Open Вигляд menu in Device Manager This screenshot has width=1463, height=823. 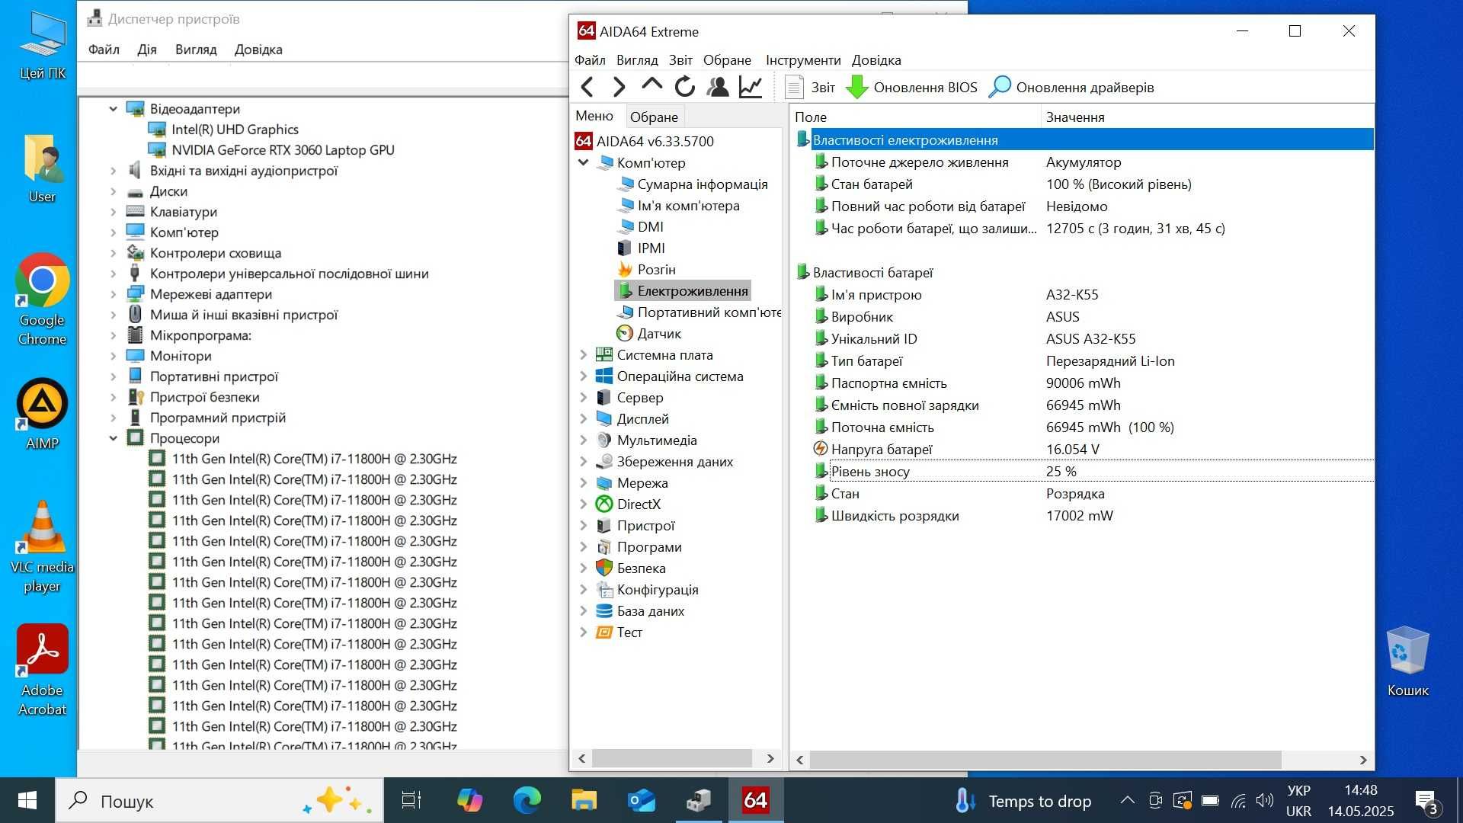coord(196,50)
